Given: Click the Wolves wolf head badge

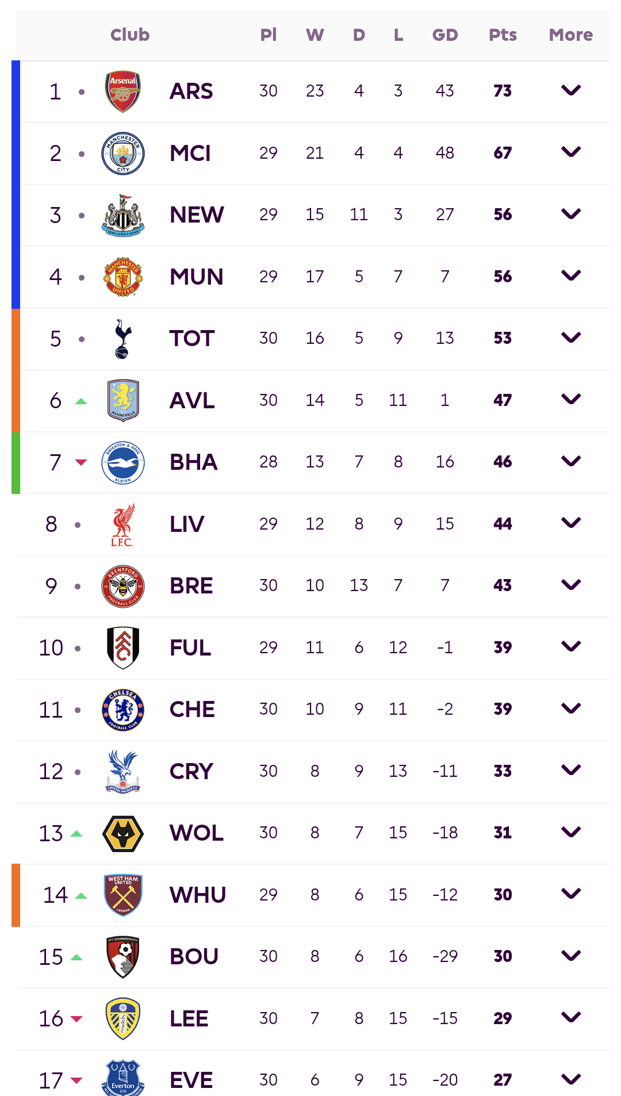Looking at the screenshot, I should (122, 834).
